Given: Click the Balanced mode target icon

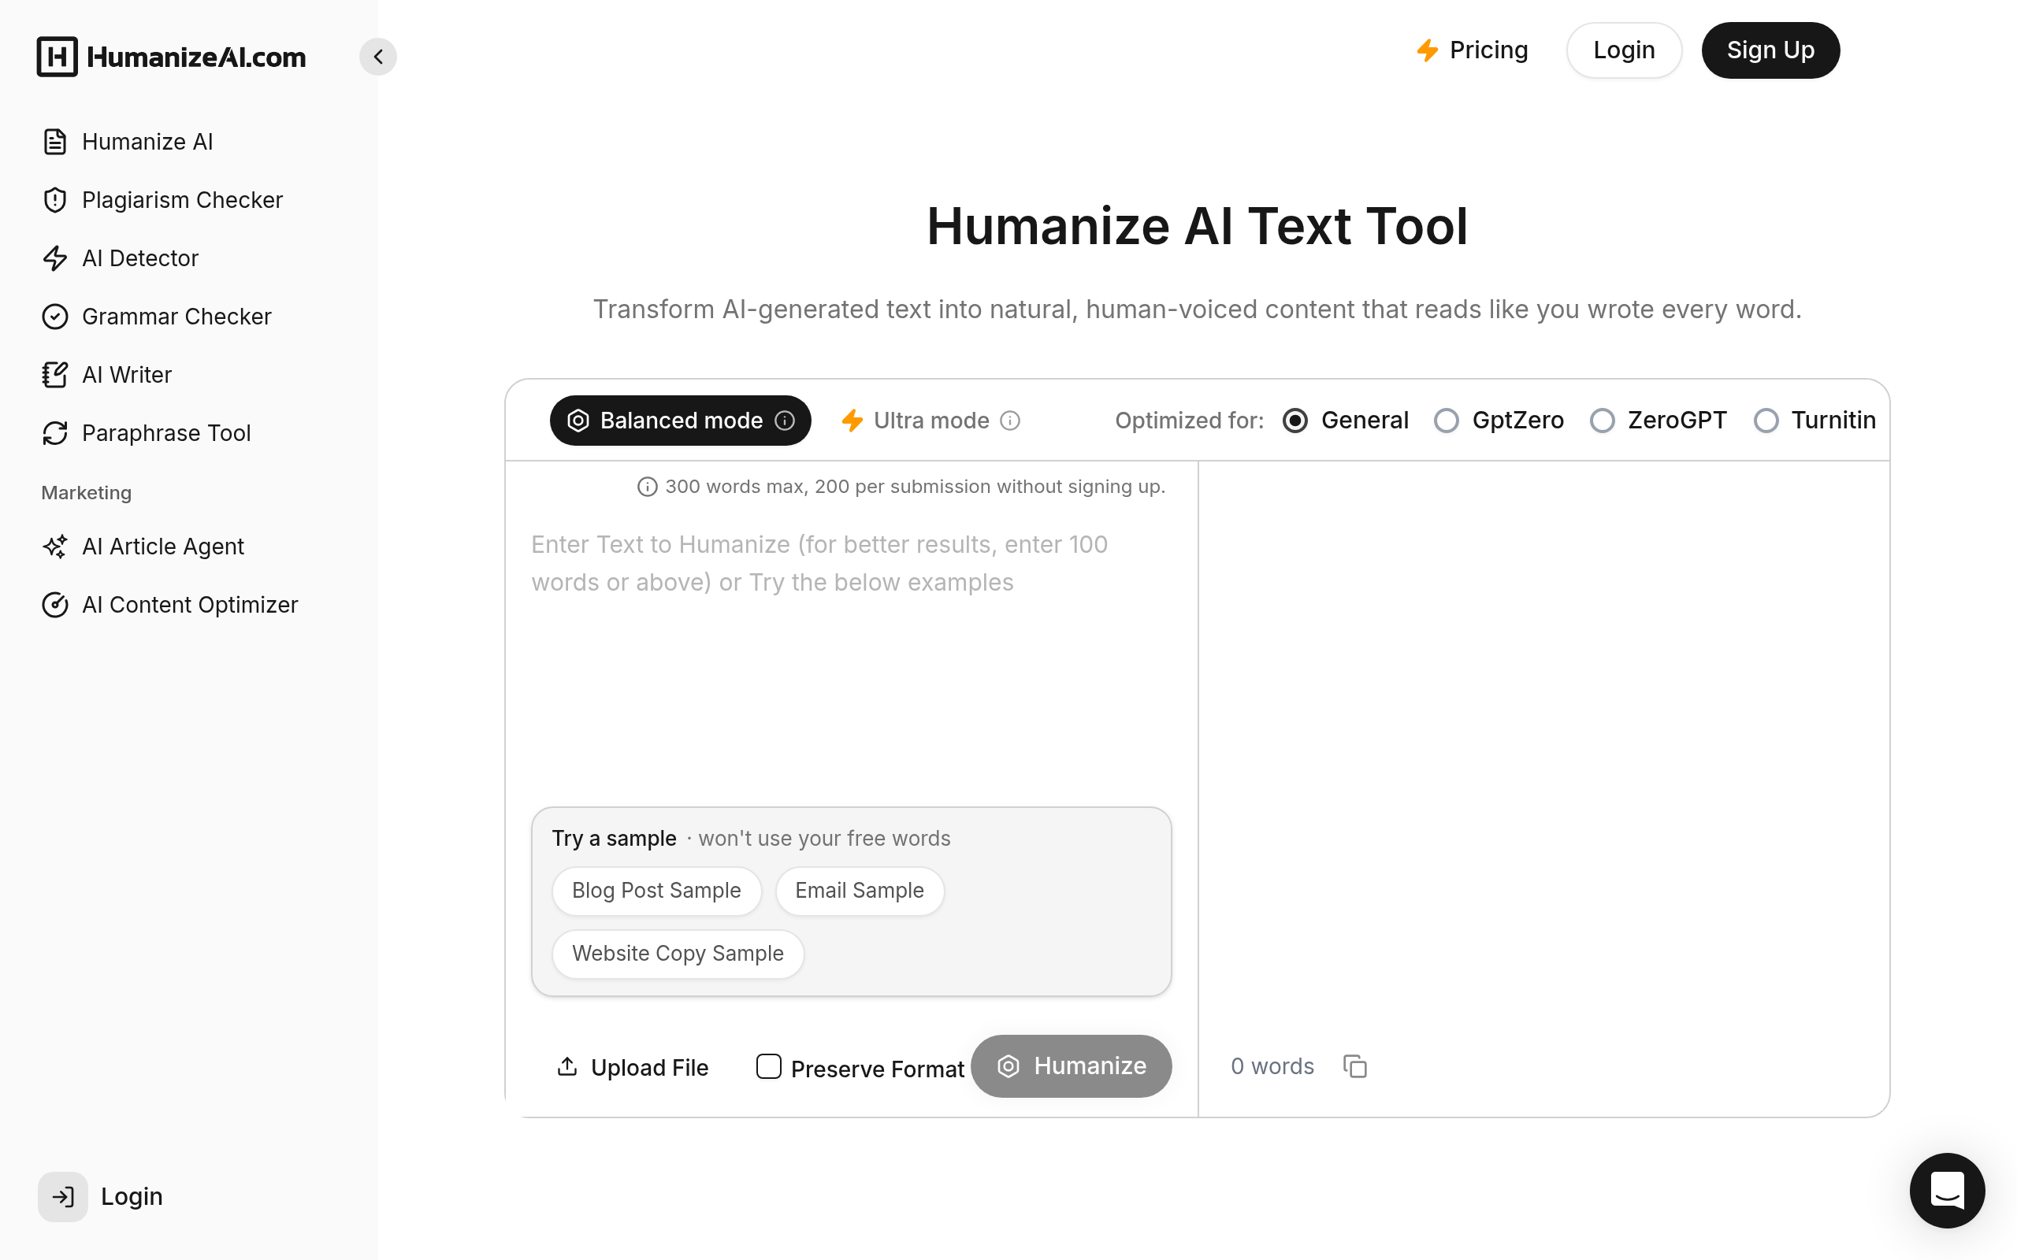Looking at the screenshot, I should click(x=578, y=421).
